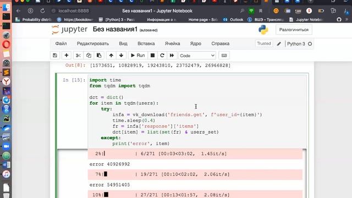Open the R app from the dock
This screenshot has width=352, height=198.
[x=6, y=109]
